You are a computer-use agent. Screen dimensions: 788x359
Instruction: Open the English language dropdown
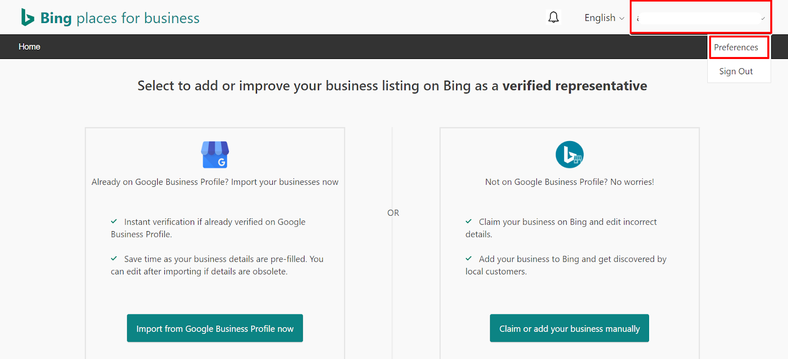[x=604, y=18]
